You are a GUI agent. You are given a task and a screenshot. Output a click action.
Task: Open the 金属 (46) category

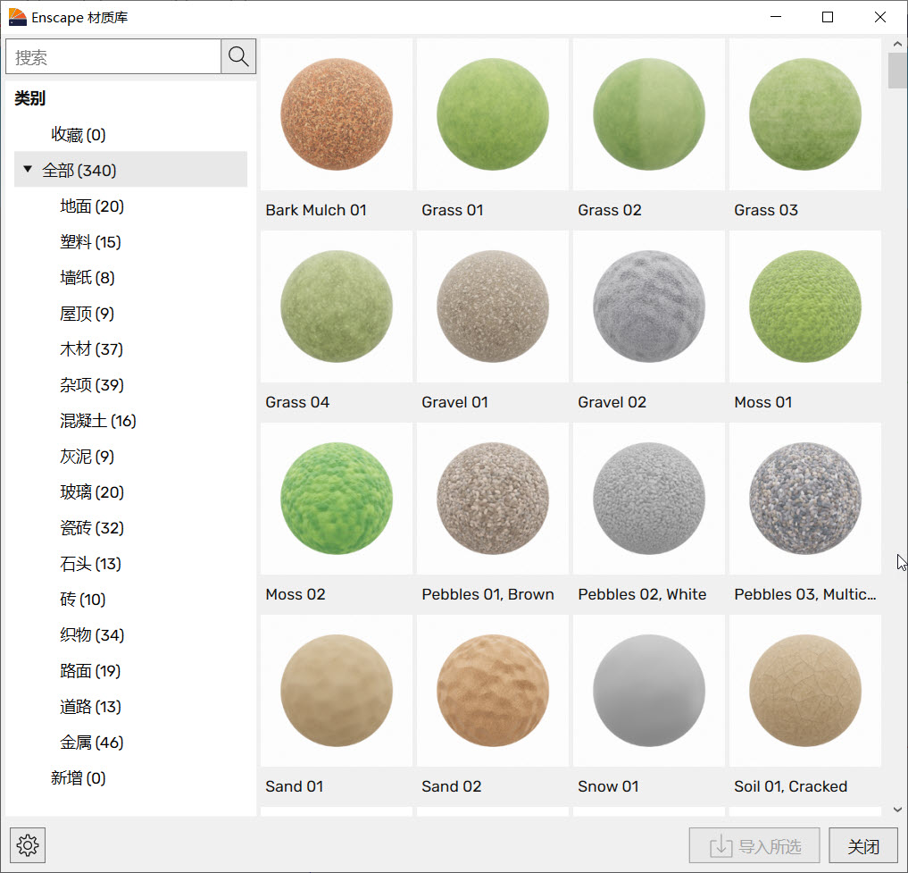pyautogui.click(x=91, y=743)
